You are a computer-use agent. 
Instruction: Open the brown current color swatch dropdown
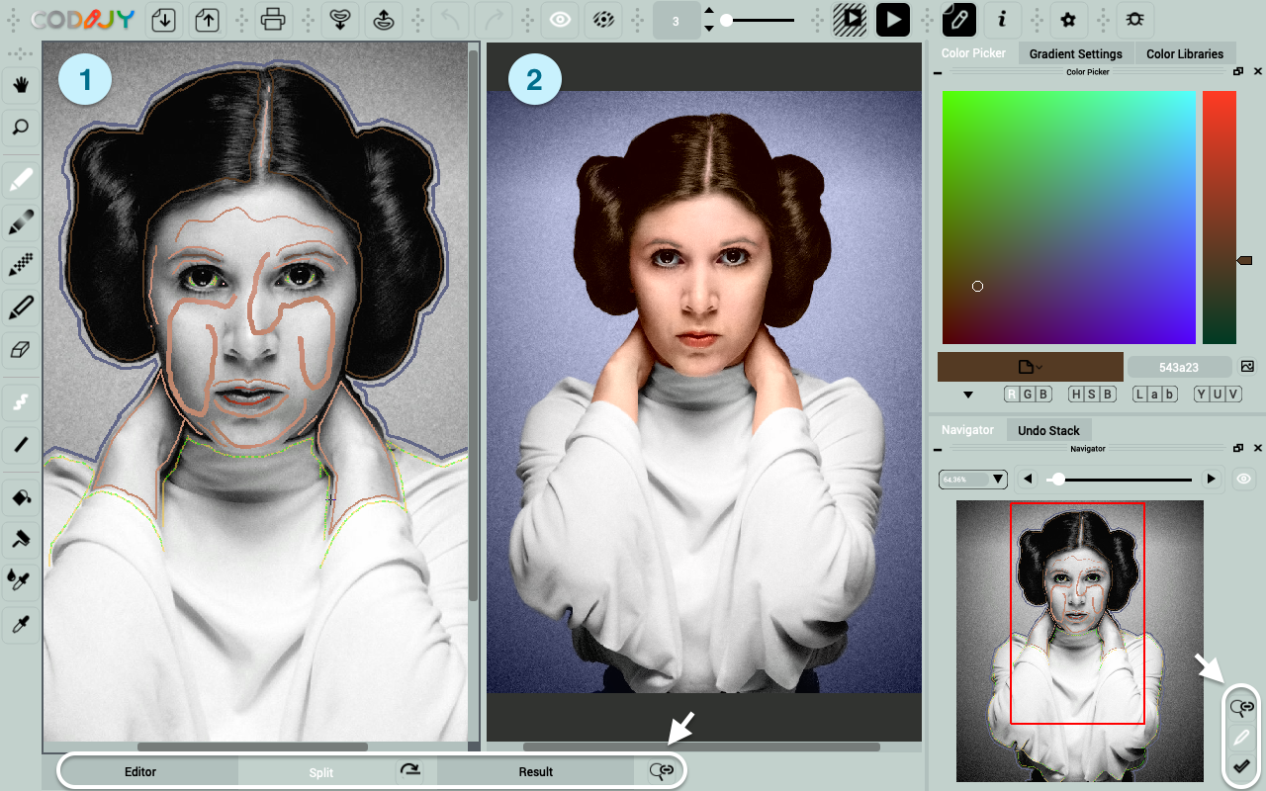(x=1030, y=367)
